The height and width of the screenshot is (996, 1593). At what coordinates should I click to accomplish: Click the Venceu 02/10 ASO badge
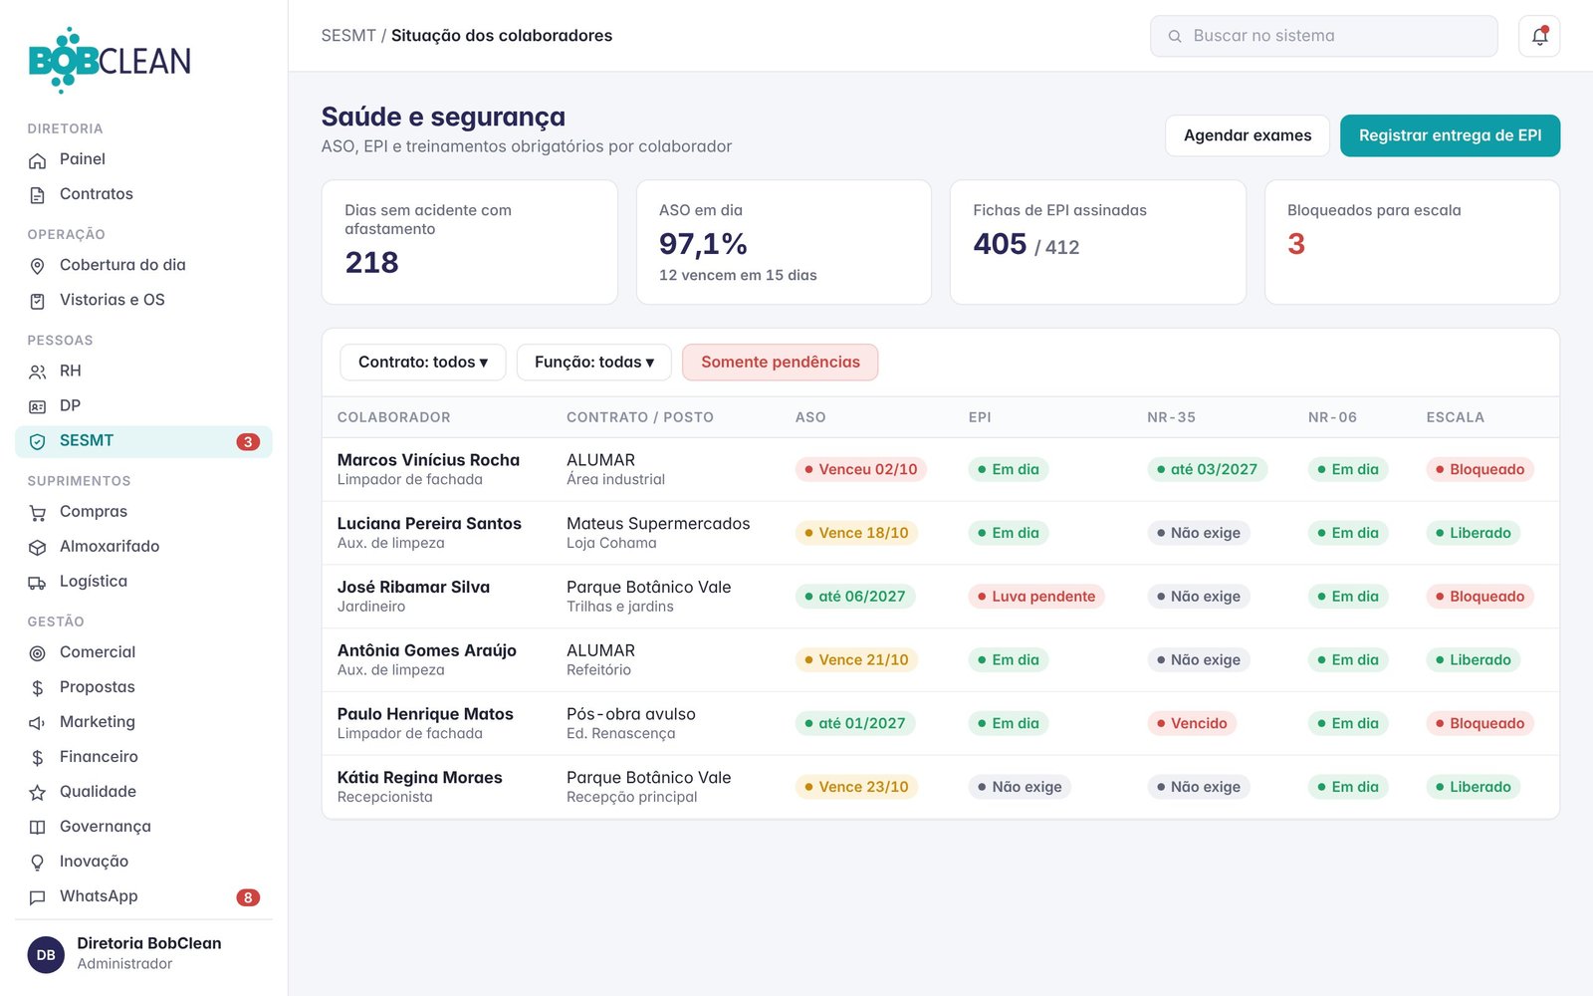[x=860, y=469]
